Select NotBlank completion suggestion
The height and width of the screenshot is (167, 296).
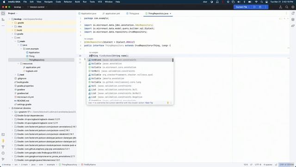click(130, 60)
